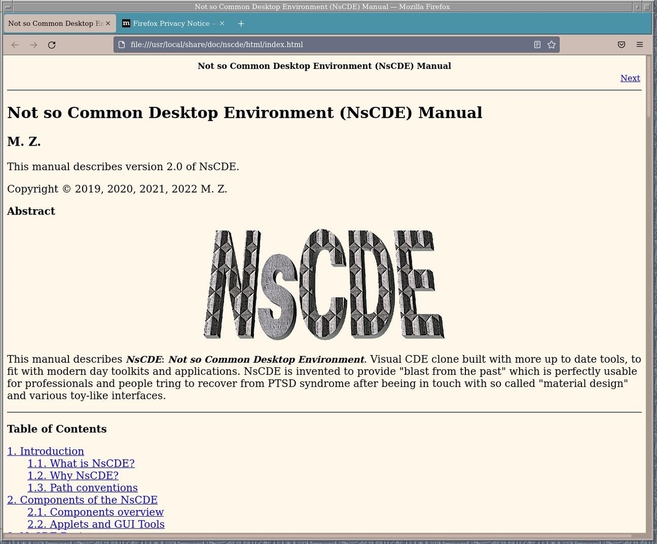Open section 2.2. Applets and GUI Tools
Image resolution: width=657 pixels, height=544 pixels.
pyautogui.click(x=96, y=524)
